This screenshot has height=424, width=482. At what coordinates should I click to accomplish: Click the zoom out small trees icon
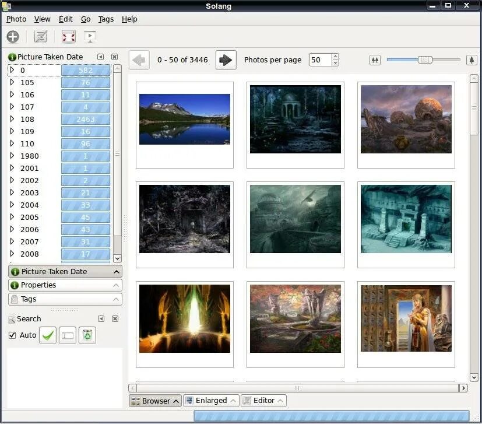(375, 60)
